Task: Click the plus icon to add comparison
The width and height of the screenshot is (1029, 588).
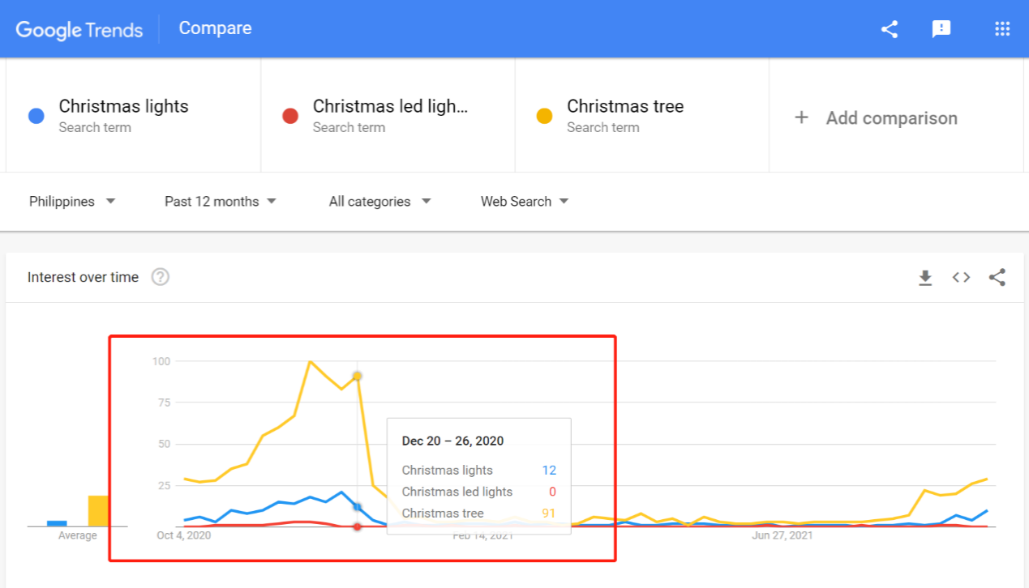Action: point(801,117)
